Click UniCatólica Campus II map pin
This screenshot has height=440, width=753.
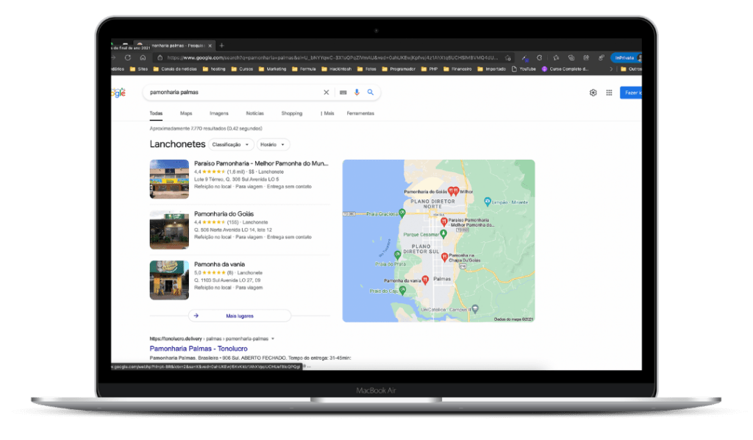(x=475, y=309)
